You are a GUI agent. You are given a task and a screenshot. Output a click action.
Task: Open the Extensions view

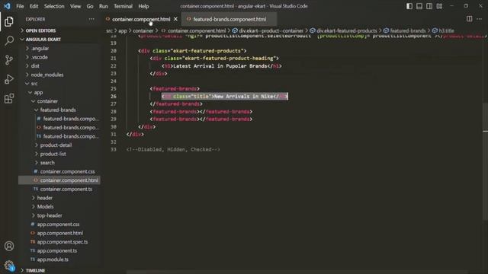tap(9, 98)
